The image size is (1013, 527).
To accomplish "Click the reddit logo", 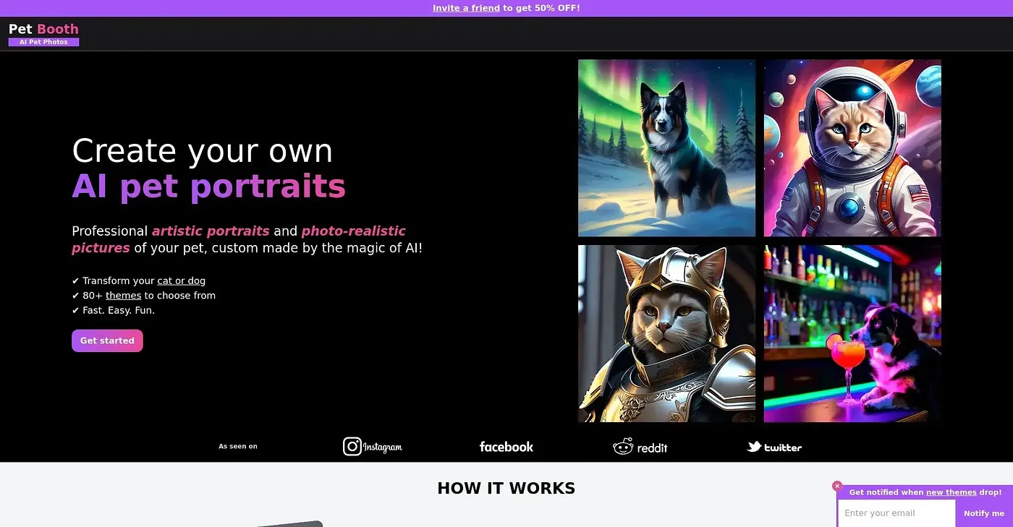I will (x=640, y=447).
